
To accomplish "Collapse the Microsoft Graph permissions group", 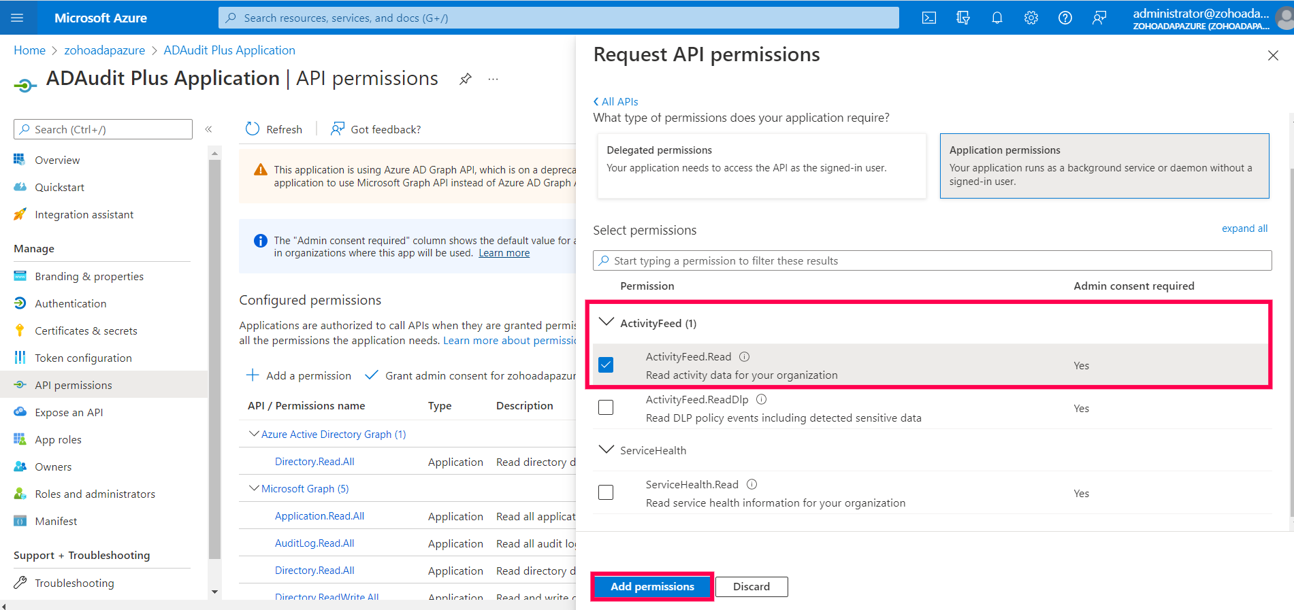I will click(x=254, y=488).
